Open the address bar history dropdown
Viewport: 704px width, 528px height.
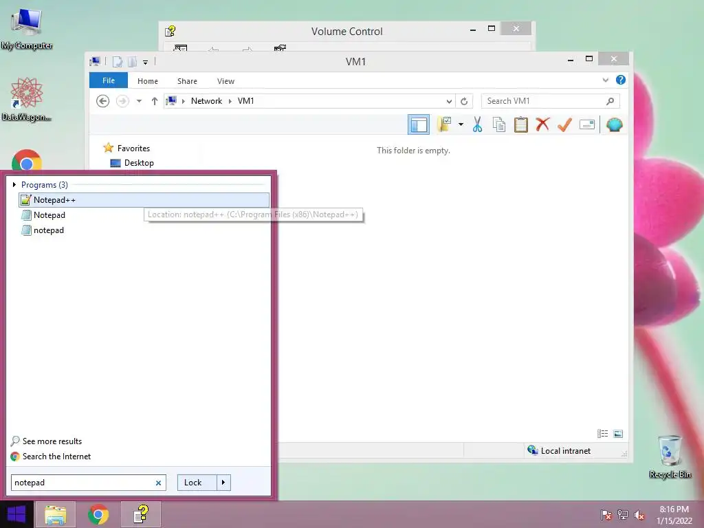click(x=448, y=101)
